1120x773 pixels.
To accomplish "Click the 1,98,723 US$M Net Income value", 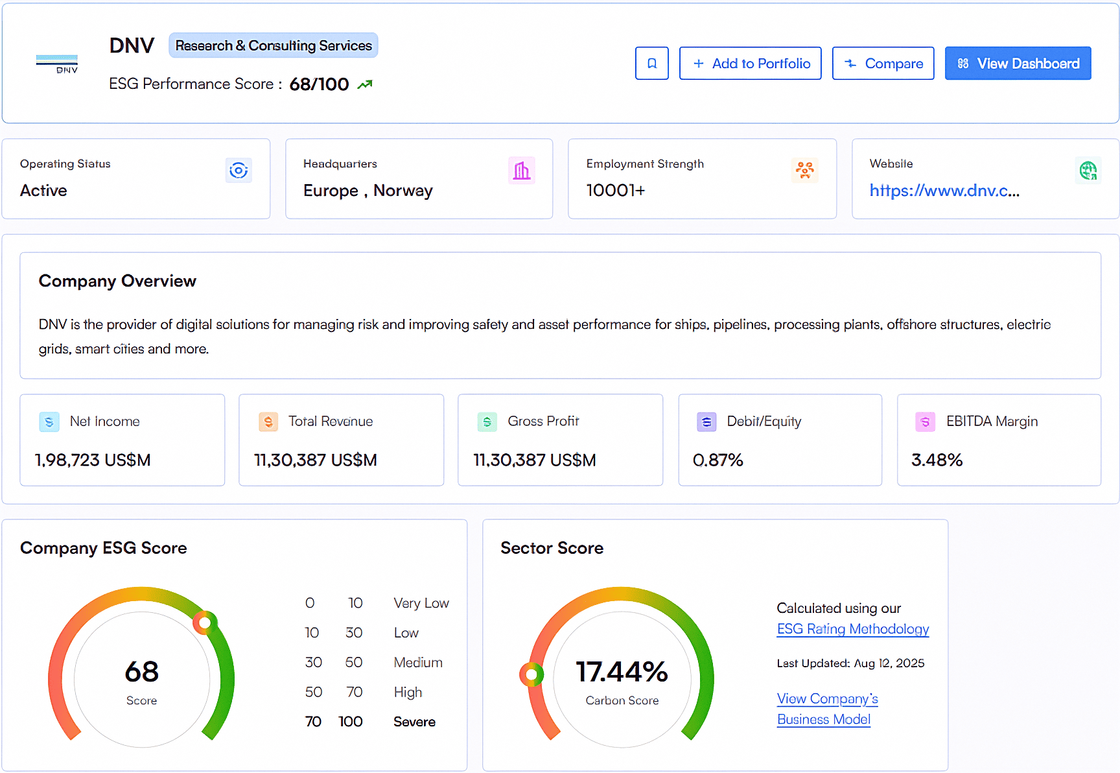I will 93,460.
